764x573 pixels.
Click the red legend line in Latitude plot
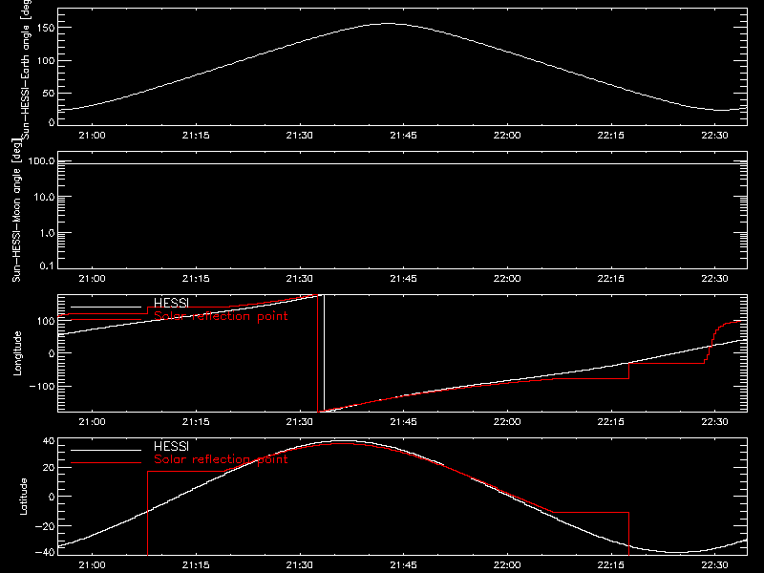coord(106,463)
